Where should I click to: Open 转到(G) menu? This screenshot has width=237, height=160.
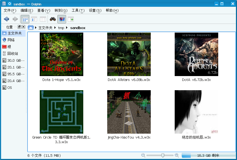pyautogui.click(x=61, y=10)
